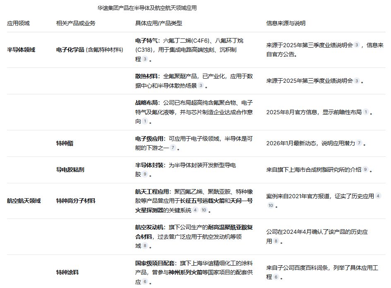Open citation 7 after 可能的下游之一
Screen dimensions: 391x288
click(173, 148)
